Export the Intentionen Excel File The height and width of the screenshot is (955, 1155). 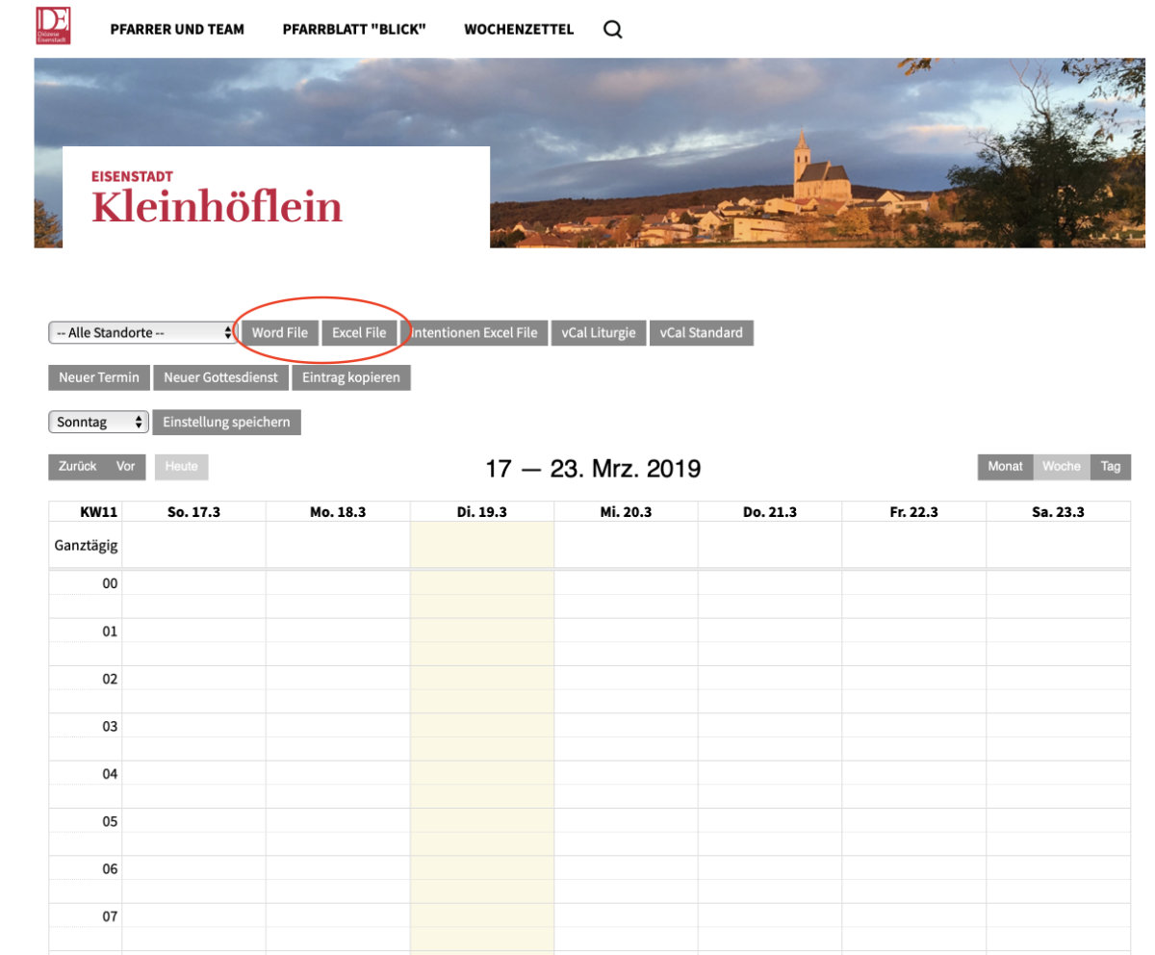coord(475,332)
